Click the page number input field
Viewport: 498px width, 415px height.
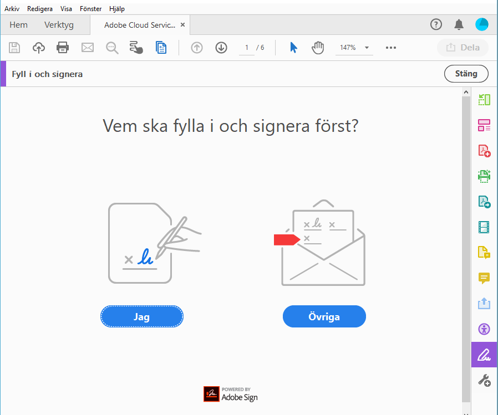pos(246,48)
